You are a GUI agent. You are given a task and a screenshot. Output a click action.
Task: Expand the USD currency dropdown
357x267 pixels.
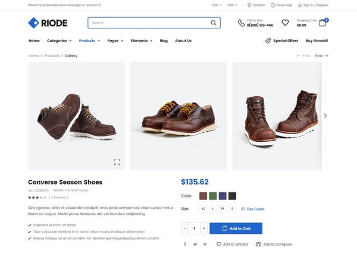pos(217,5)
